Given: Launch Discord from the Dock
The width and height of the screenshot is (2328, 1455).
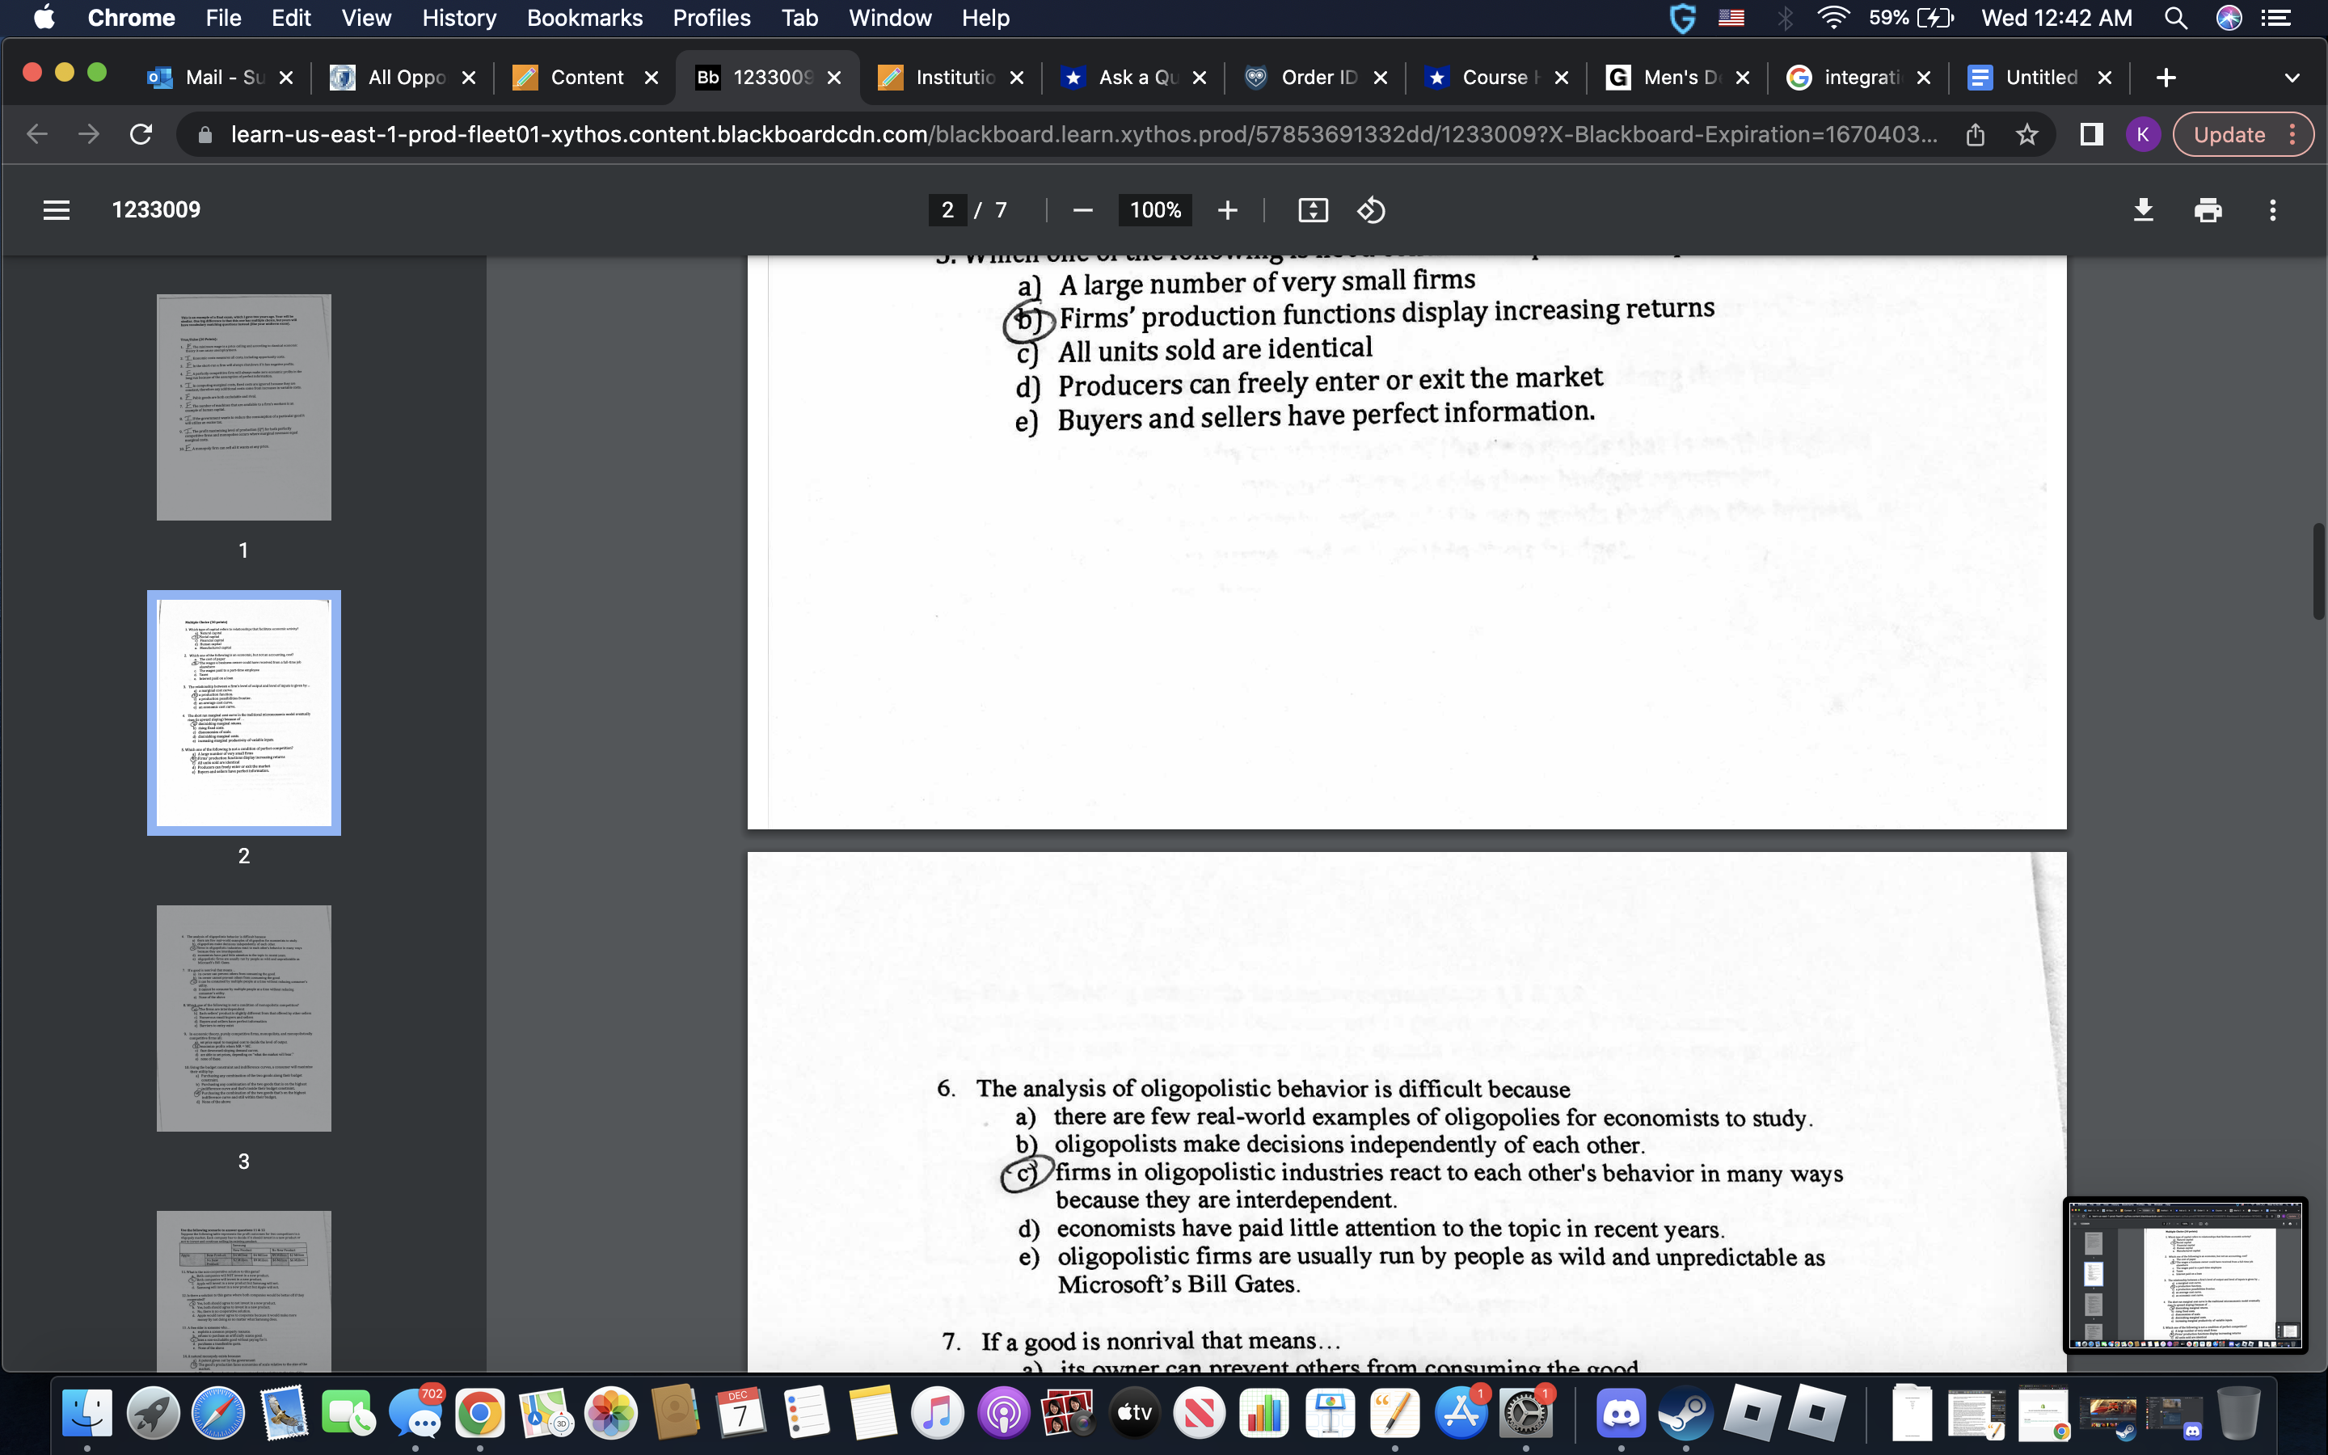Looking at the screenshot, I should [1621, 1413].
